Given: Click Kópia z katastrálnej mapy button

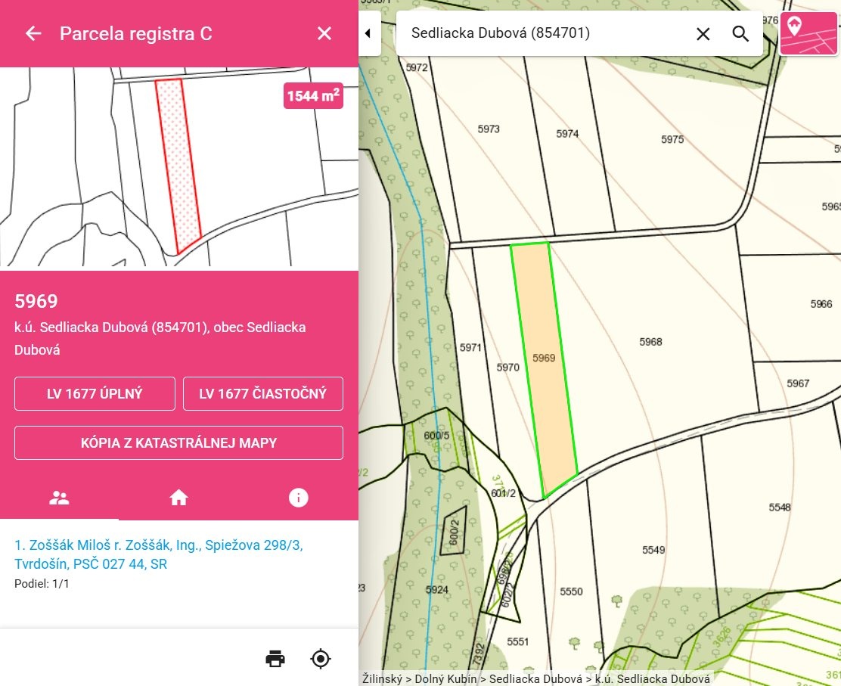Looking at the screenshot, I should (x=178, y=442).
